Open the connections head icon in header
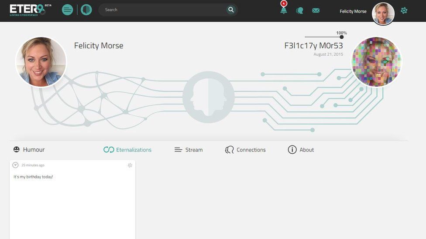This screenshot has height=239, width=426. 300,10
